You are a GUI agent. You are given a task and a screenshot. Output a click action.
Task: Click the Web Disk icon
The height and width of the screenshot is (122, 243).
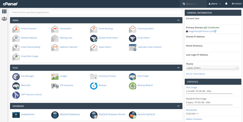click(16, 86)
